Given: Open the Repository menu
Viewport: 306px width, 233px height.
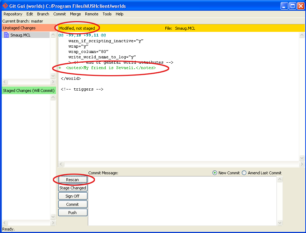Looking at the screenshot, I should 13,14.
